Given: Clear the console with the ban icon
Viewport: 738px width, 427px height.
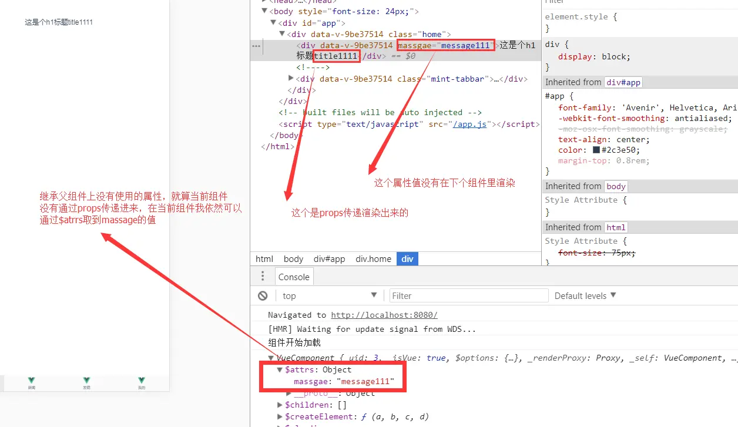Looking at the screenshot, I should click(263, 295).
